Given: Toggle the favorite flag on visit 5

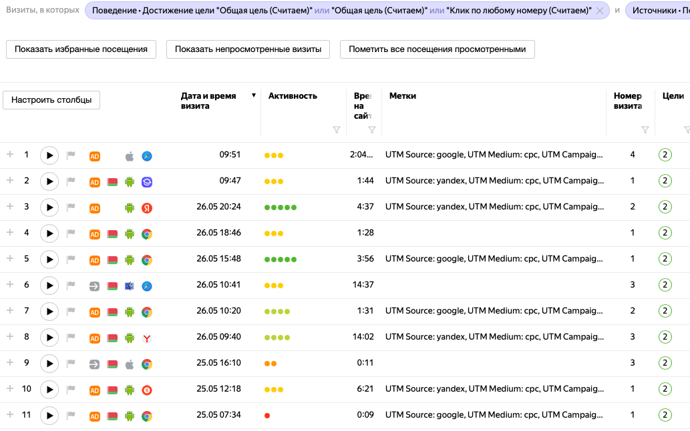Looking at the screenshot, I should [71, 260].
